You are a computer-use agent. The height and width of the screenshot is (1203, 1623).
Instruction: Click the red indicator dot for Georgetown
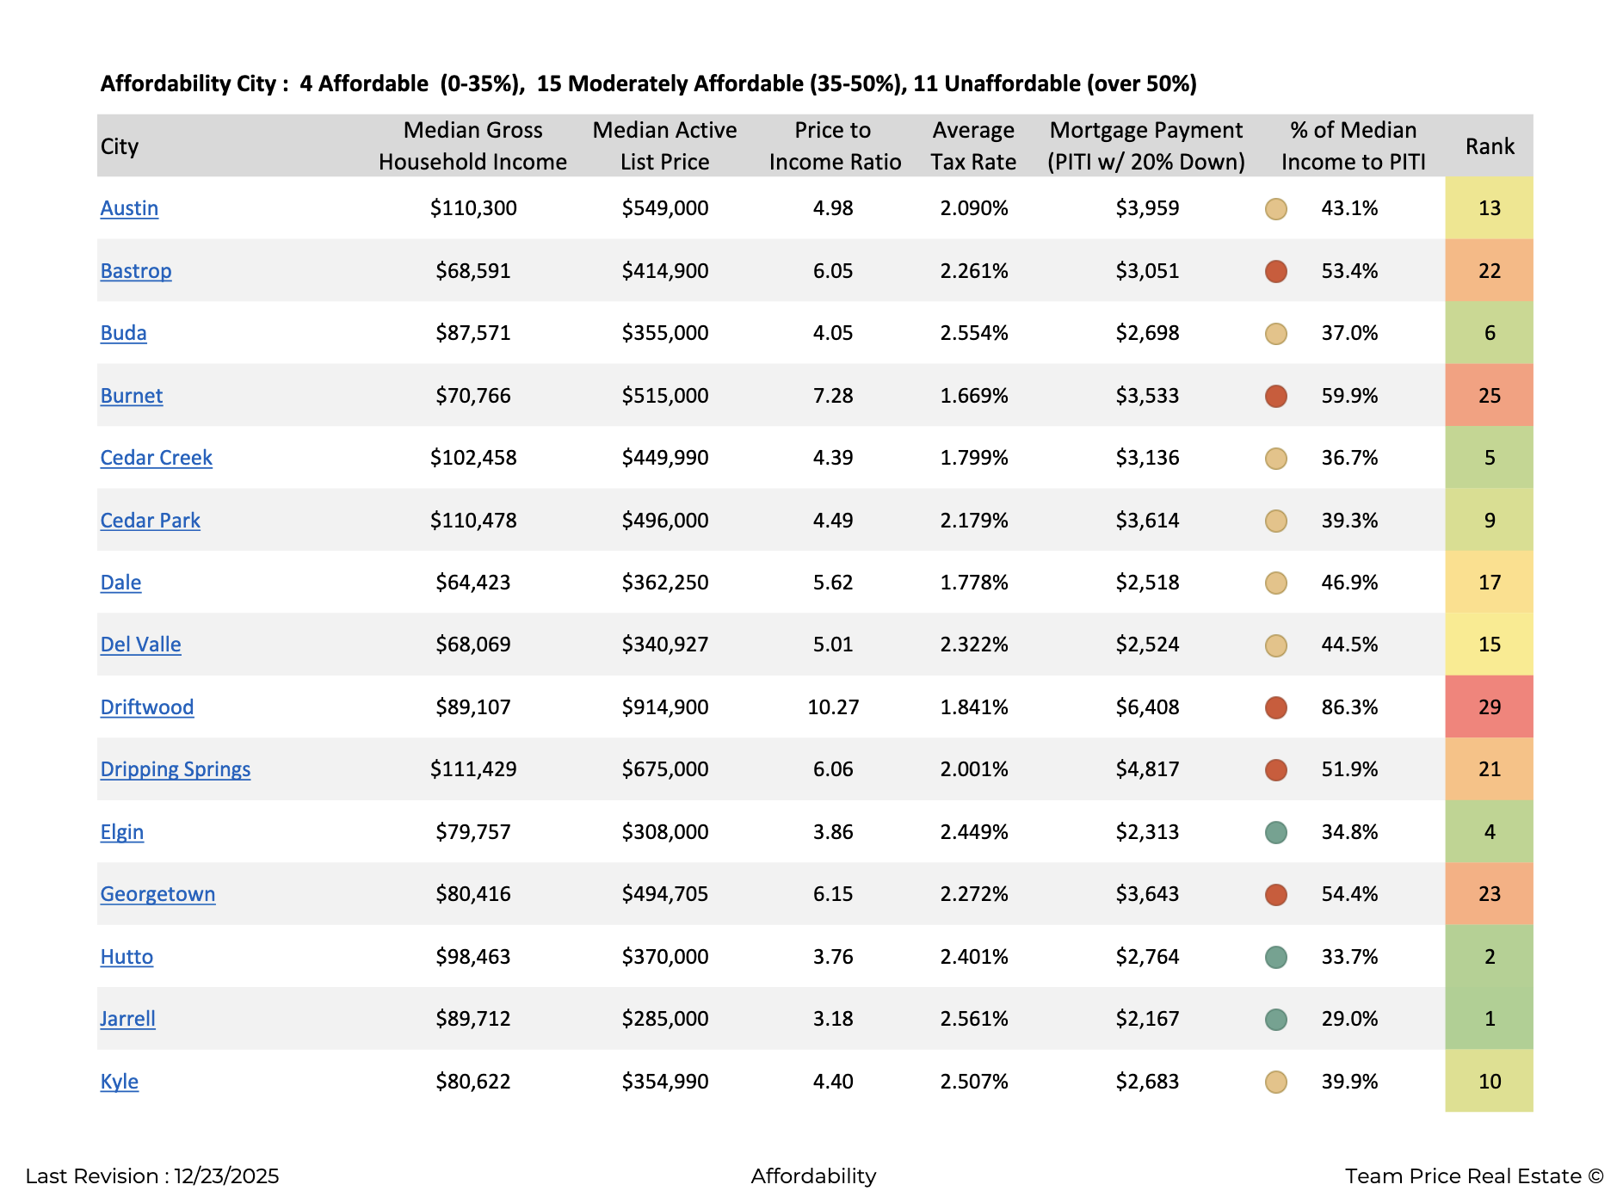(1275, 894)
